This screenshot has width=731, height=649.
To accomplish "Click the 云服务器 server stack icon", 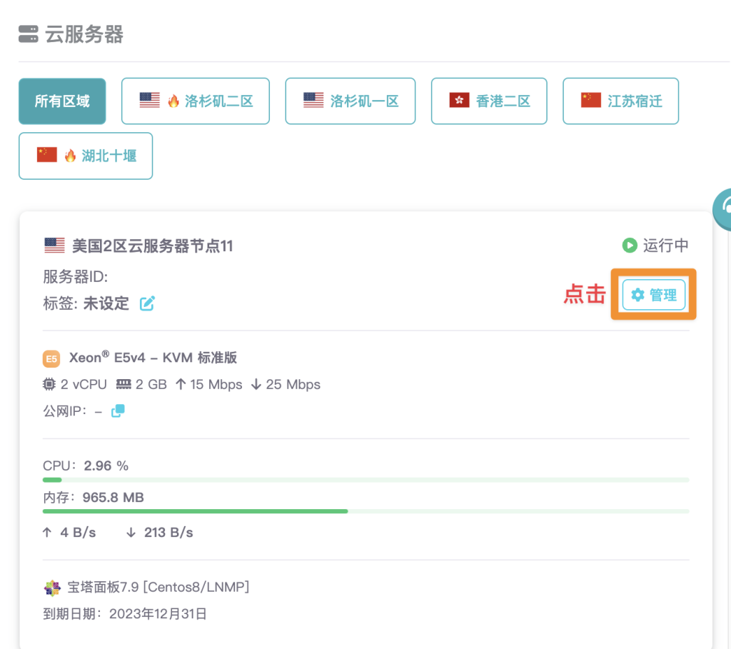I will [x=29, y=34].
